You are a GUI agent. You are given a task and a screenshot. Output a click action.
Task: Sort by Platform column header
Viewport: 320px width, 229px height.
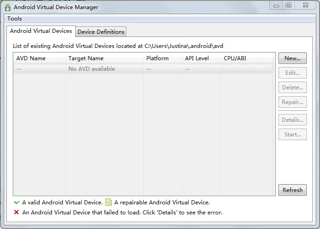pos(163,58)
